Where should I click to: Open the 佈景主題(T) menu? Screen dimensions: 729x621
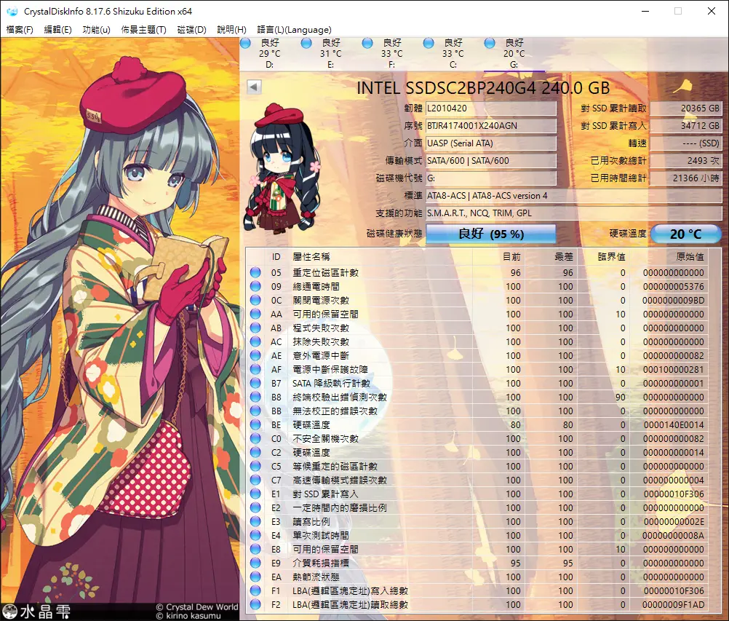pyautogui.click(x=143, y=30)
